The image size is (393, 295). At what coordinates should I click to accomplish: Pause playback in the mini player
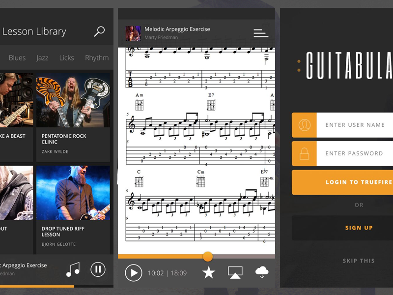[98, 269]
